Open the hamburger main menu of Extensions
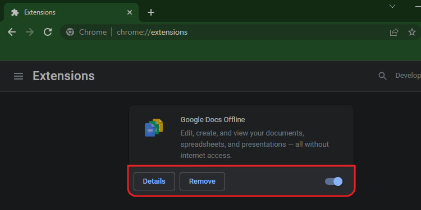Viewport: 421px width, 210px height. (x=19, y=76)
